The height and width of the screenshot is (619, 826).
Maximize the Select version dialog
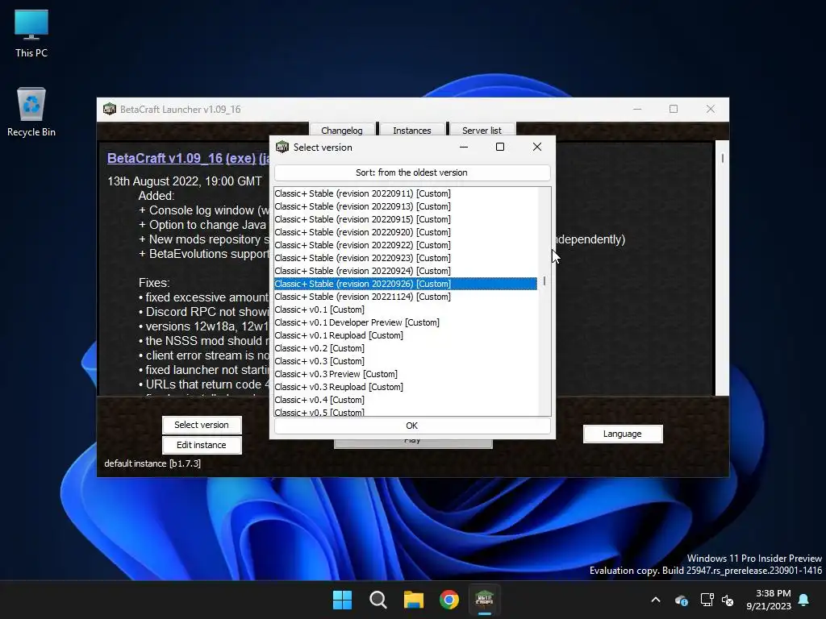500,147
